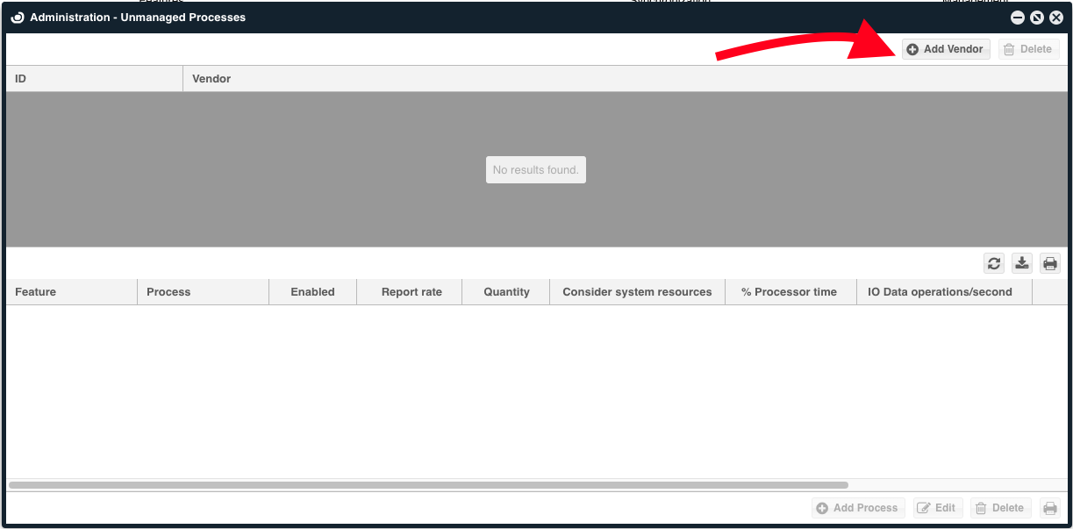Close the Administration - Unmanaged Processes window
Screen dimensions: 1073x529
pos(1056,18)
